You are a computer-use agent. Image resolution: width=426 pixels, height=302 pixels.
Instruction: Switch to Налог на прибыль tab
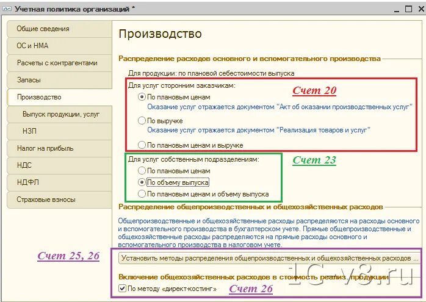(x=59, y=148)
